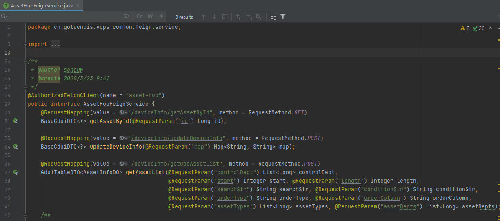Click implementation gutter icon on line 37

pos(15,172)
